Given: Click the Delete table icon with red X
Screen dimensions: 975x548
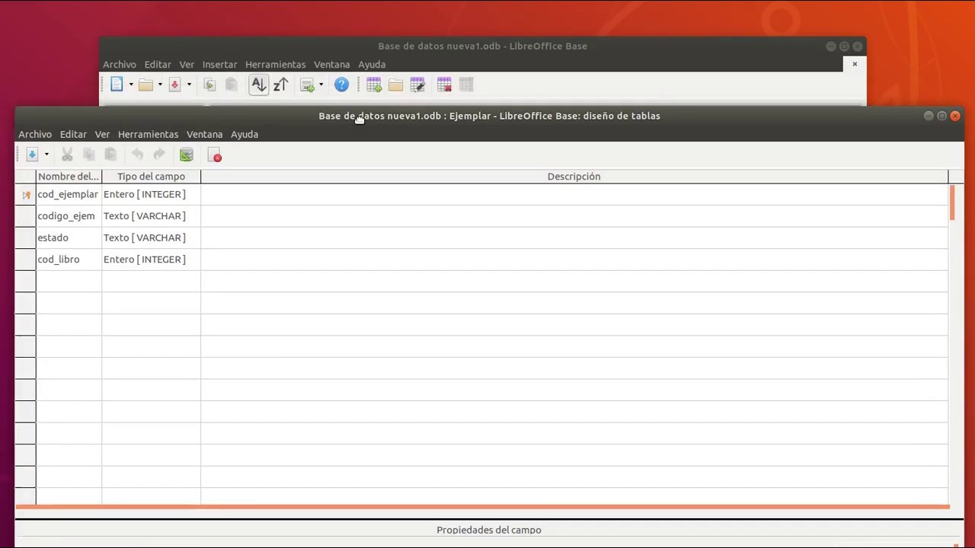Looking at the screenshot, I should click(x=444, y=84).
